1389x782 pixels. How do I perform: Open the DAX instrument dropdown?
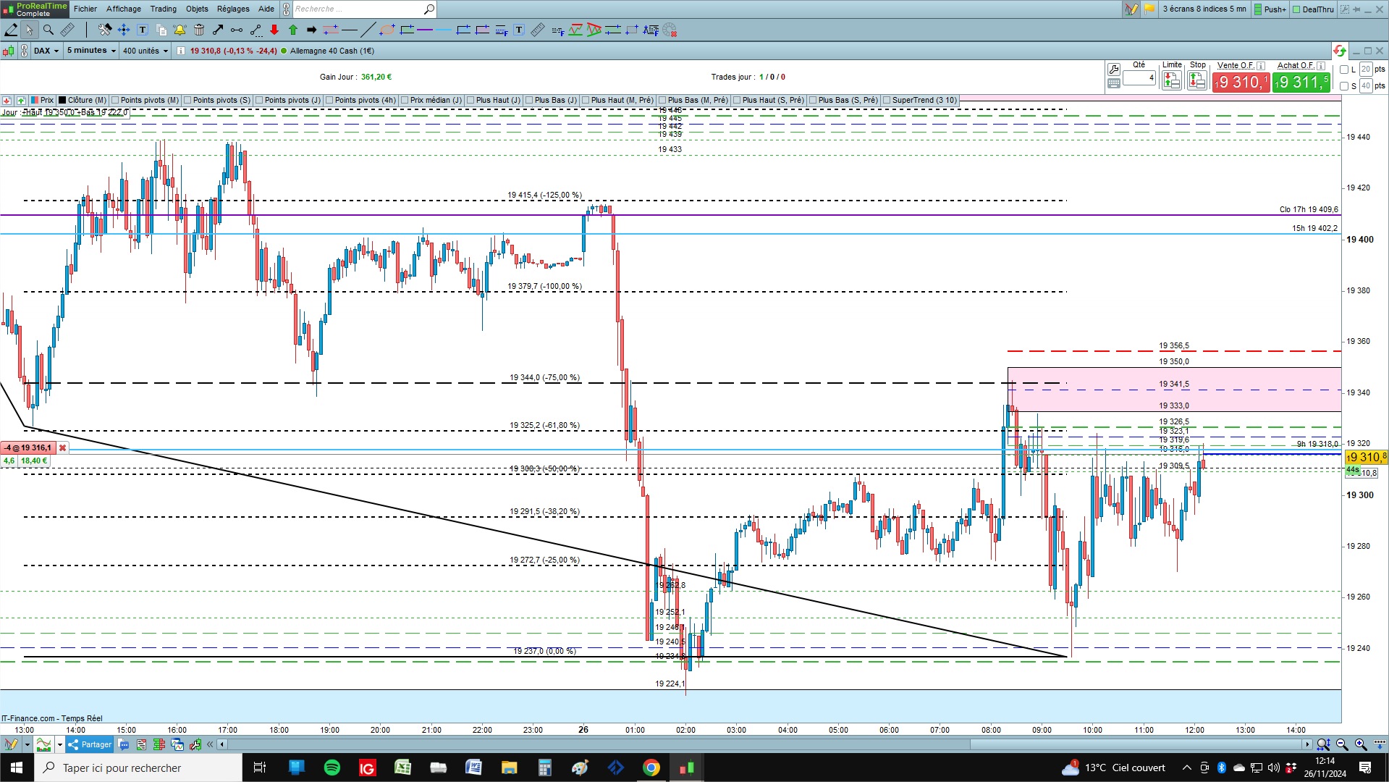(46, 51)
